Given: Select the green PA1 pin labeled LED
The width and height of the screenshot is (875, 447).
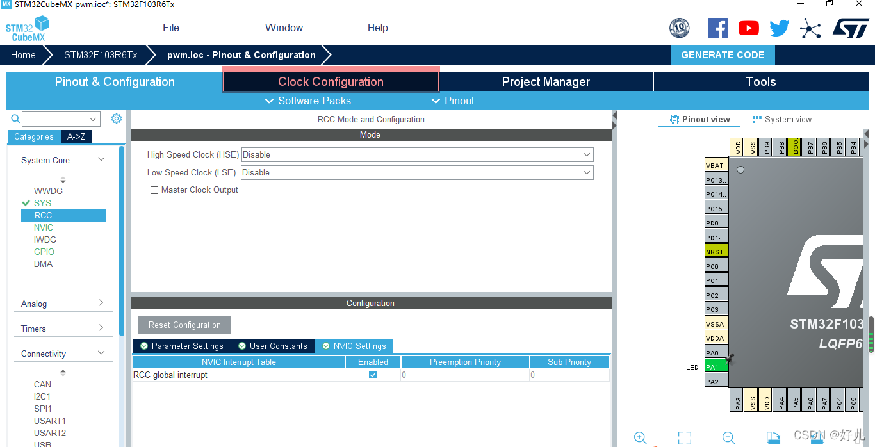Looking at the screenshot, I should (x=717, y=367).
